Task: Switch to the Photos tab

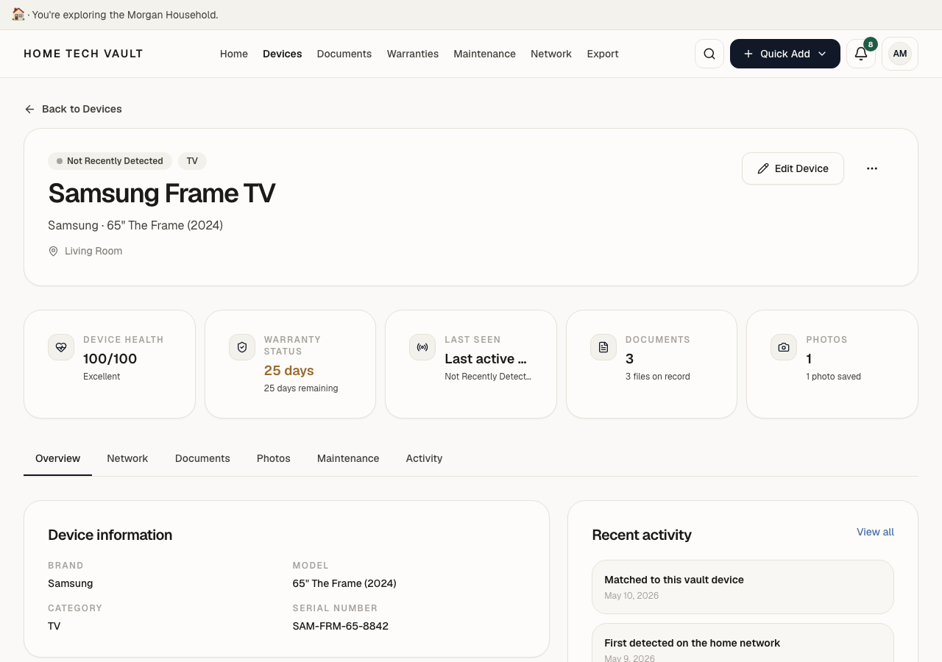Action: pos(274,458)
